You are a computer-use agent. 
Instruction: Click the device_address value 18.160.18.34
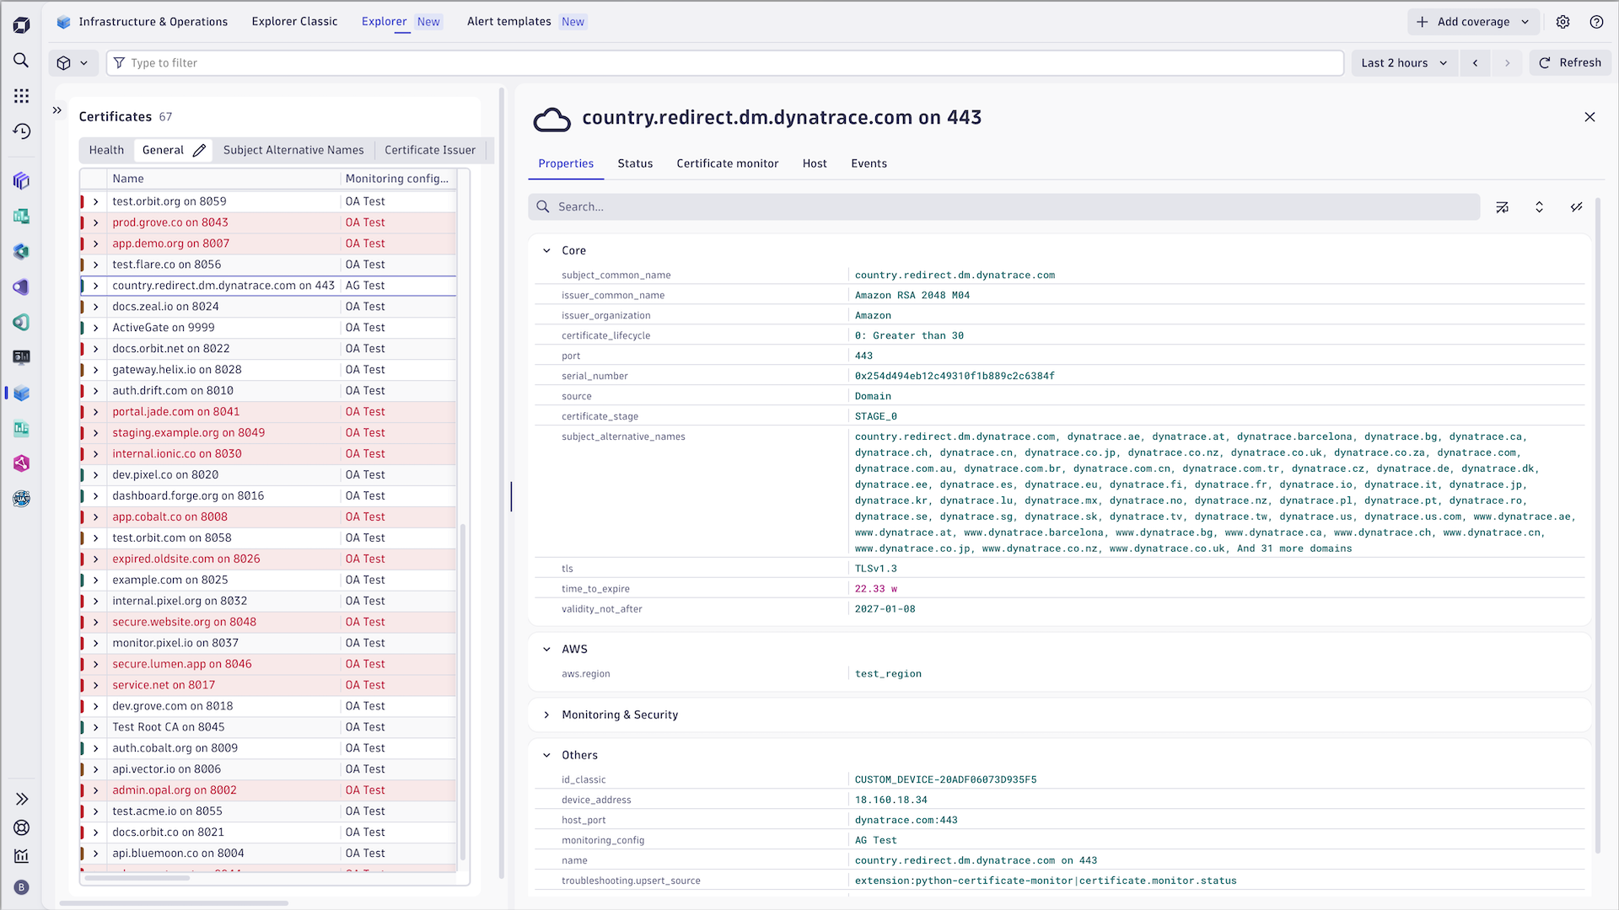pyautogui.click(x=890, y=800)
